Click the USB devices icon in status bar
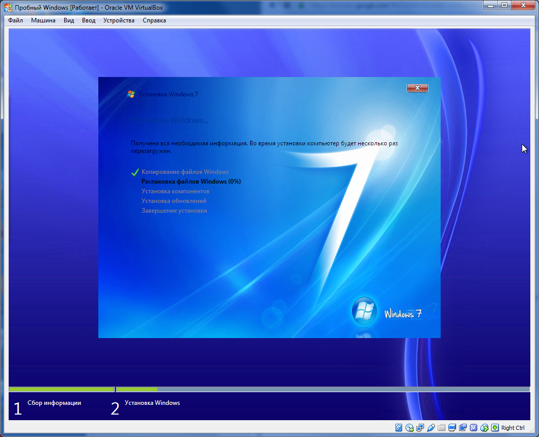This screenshot has width=539, height=437. (463, 427)
